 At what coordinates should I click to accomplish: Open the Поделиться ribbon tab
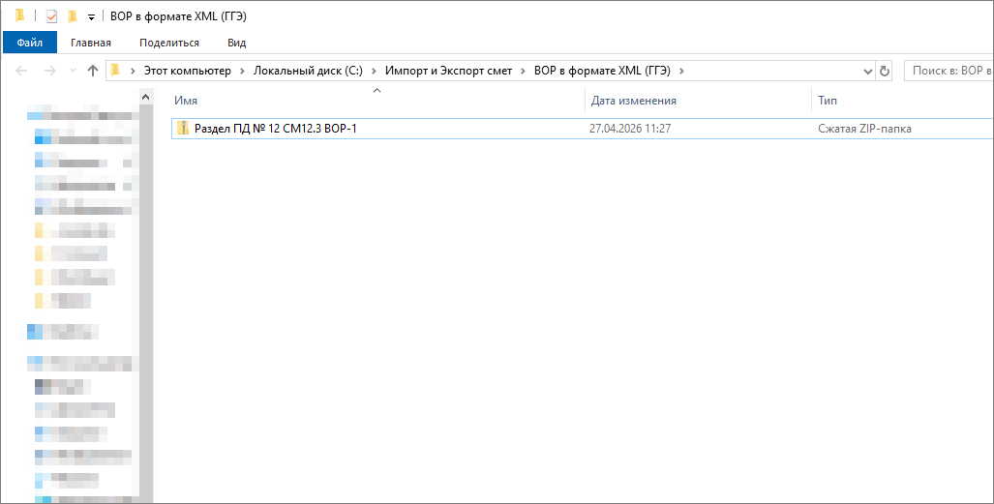[169, 43]
